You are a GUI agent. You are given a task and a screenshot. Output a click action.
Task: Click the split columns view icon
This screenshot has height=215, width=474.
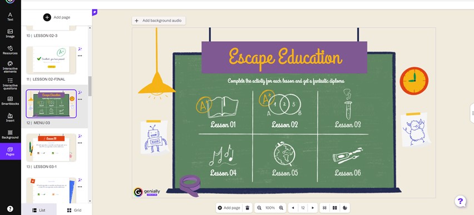pos(335,208)
